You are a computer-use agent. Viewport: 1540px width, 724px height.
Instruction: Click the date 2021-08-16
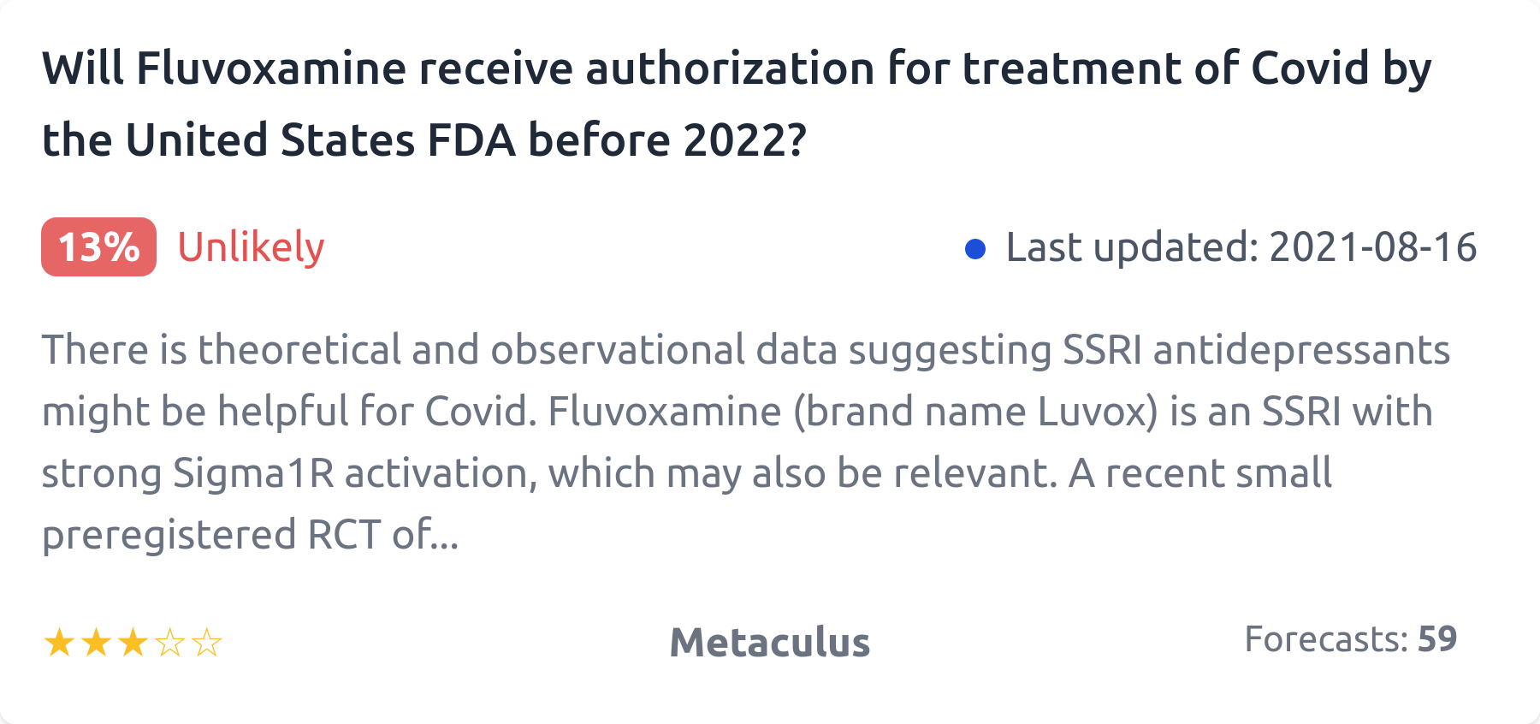tap(1372, 247)
